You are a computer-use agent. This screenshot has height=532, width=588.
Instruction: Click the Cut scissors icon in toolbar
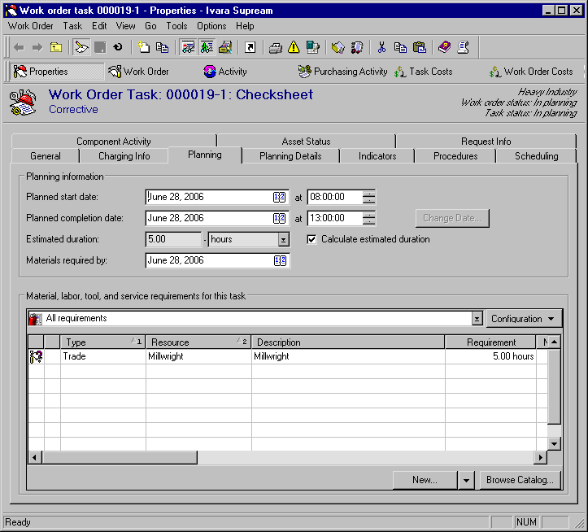(x=381, y=47)
